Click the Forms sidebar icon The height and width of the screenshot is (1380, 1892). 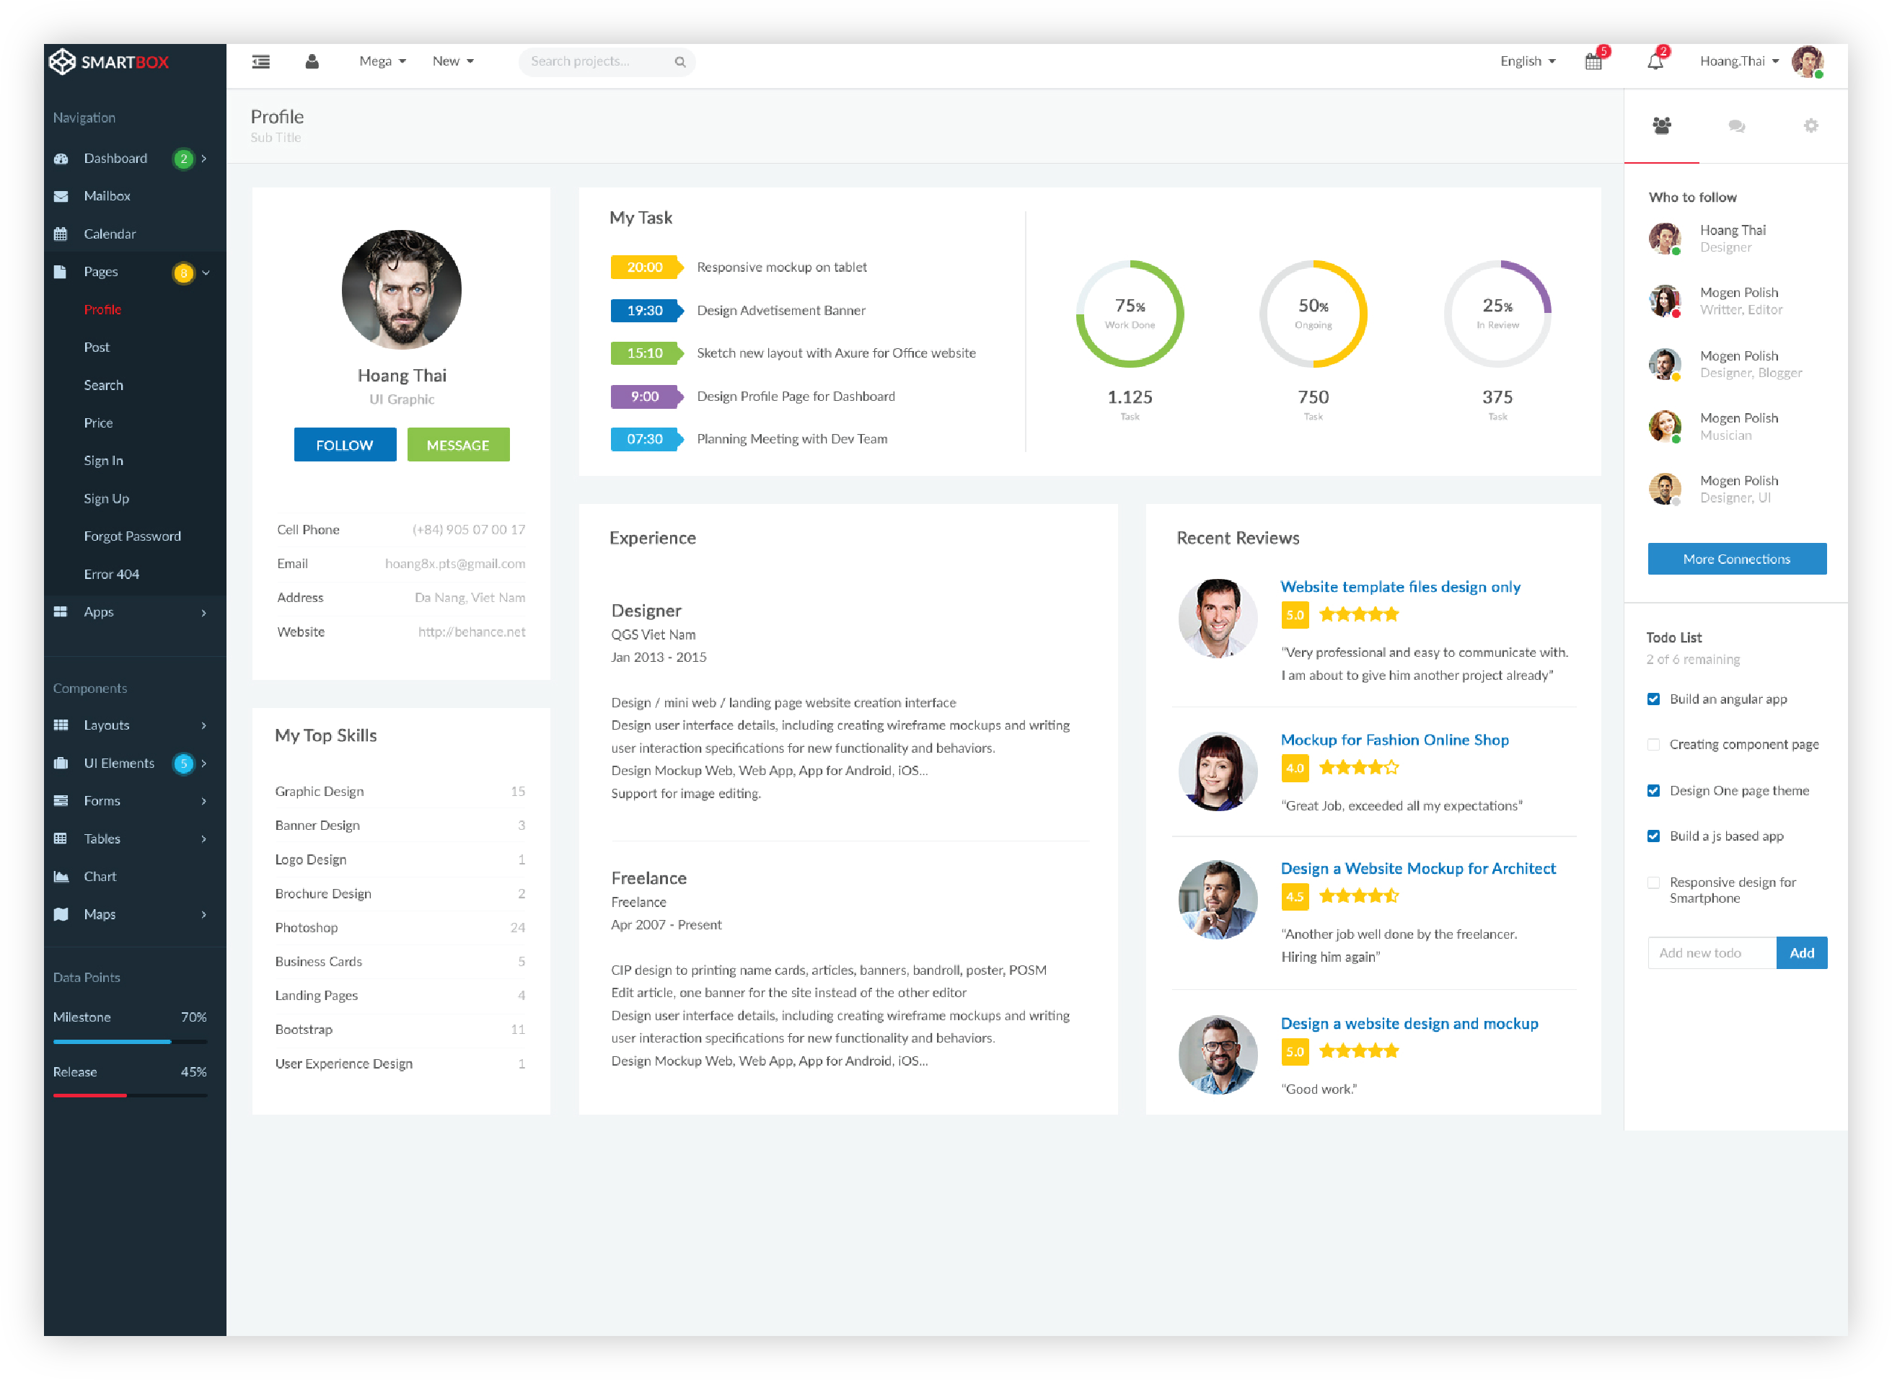(x=61, y=800)
